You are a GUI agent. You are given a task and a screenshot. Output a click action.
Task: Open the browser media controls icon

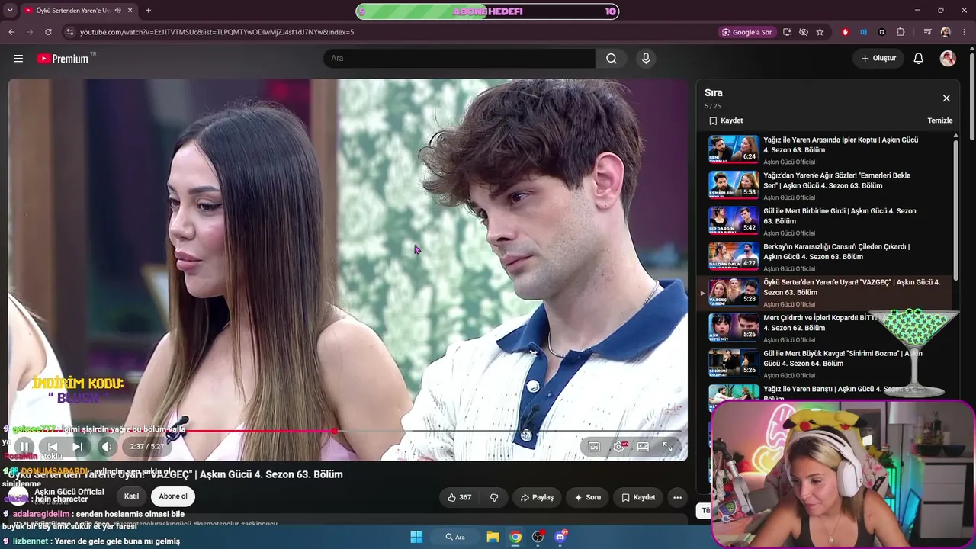[927, 32]
